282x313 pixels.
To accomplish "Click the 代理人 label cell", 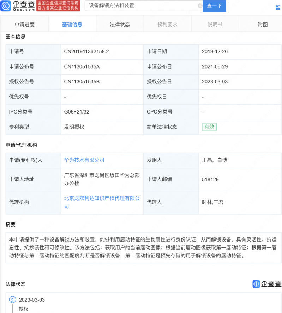I will point(171,203).
